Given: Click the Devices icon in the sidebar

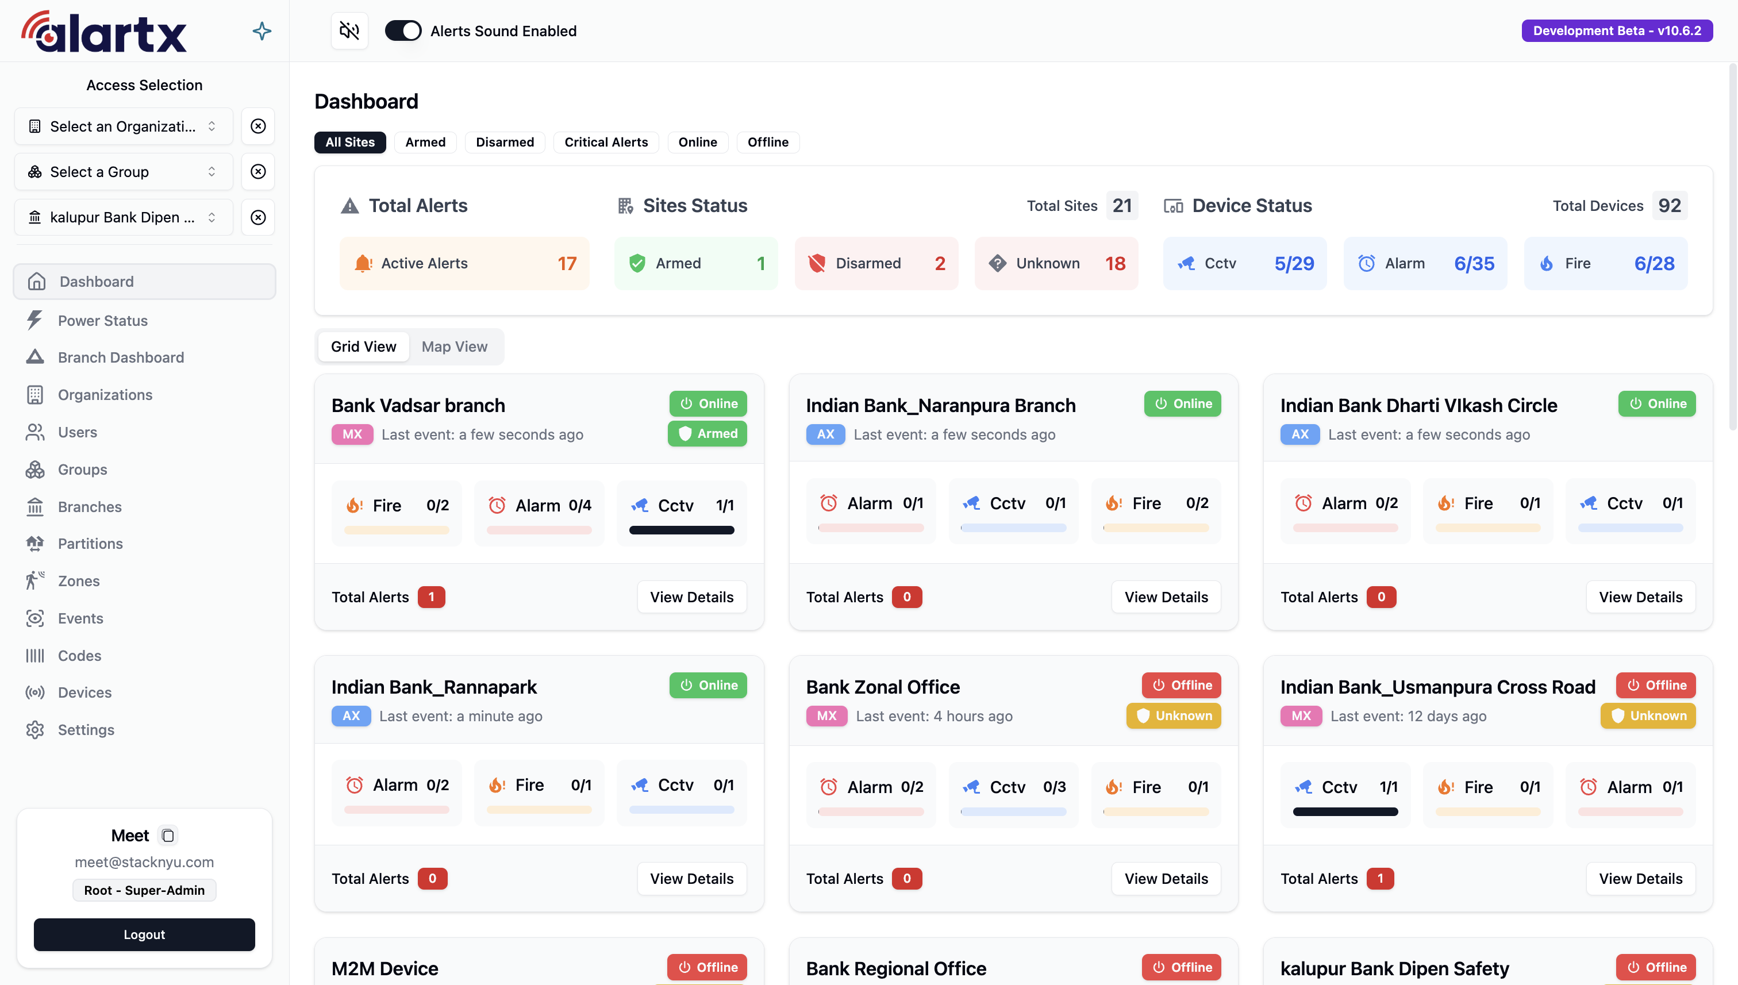Looking at the screenshot, I should (x=35, y=692).
